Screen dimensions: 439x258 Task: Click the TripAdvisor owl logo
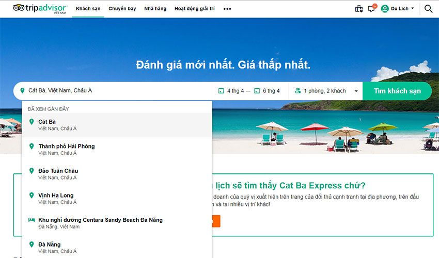click(19, 8)
